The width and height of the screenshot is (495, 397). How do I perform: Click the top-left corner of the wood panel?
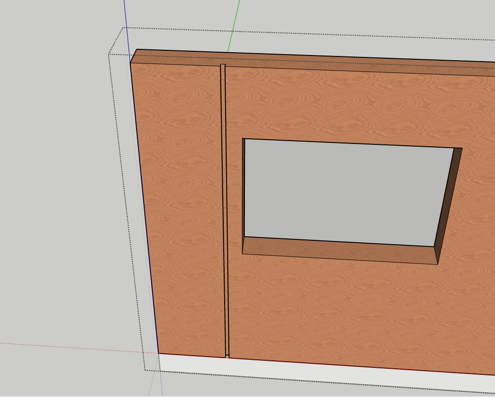point(131,63)
